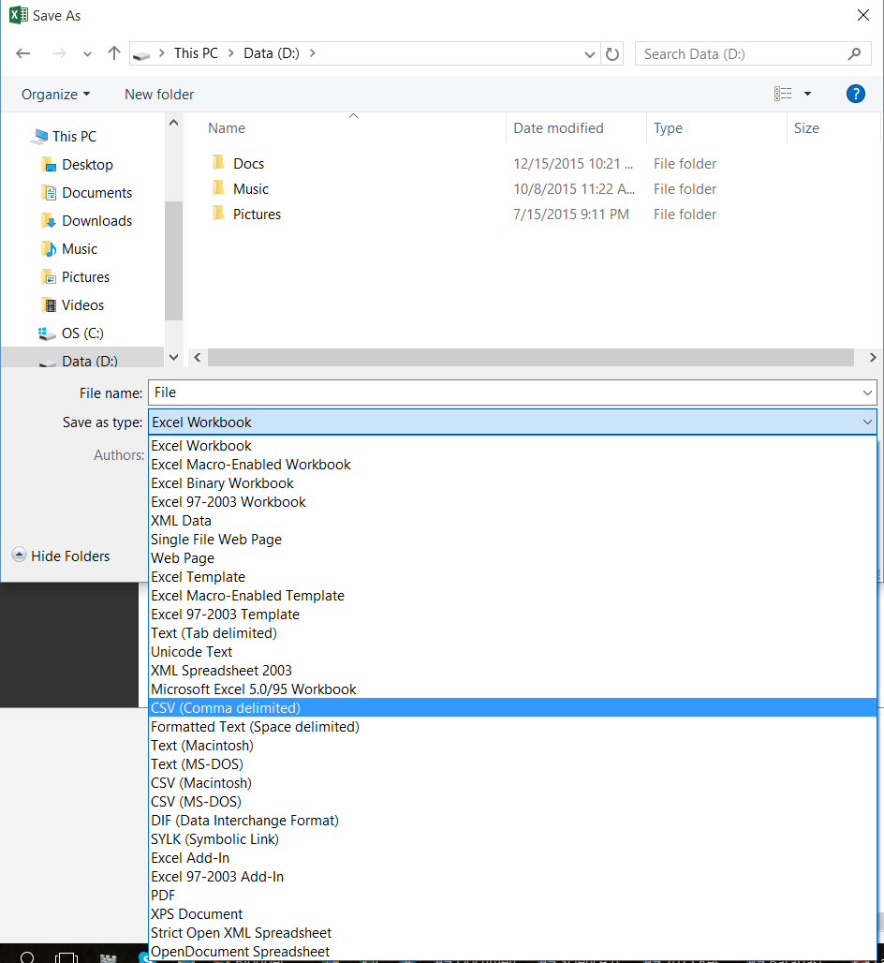Viewport: 884px width, 963px height.
Task: Hide Folders pane button
Action: 61,556
